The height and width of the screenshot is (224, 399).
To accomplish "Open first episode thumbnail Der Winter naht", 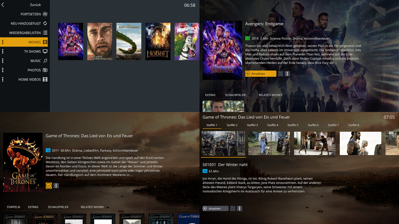I will 223,143.
